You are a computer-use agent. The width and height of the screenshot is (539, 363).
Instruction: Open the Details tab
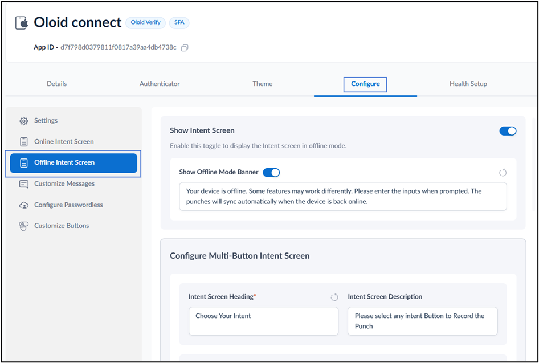[57, 84]
